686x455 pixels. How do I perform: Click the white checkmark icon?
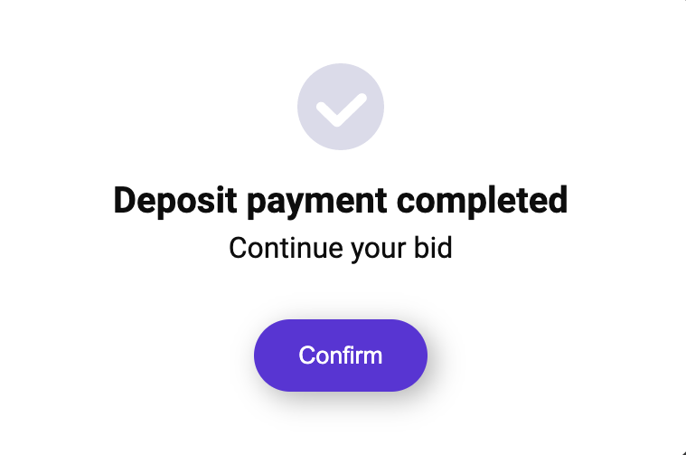(341, 109)
